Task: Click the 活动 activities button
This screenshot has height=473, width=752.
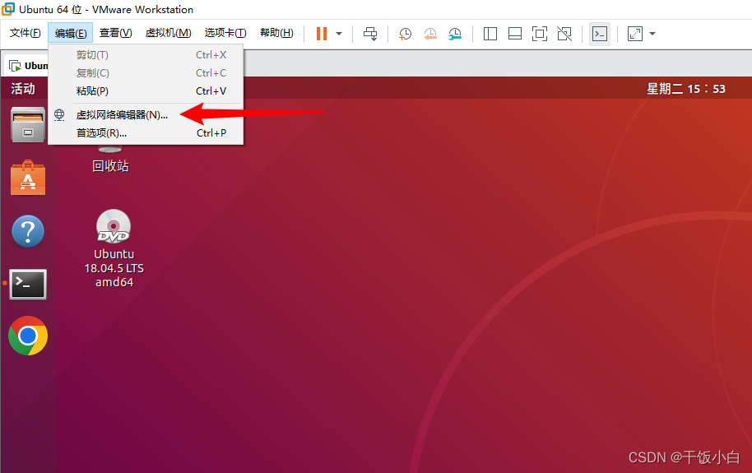Action: pos(23,89)
